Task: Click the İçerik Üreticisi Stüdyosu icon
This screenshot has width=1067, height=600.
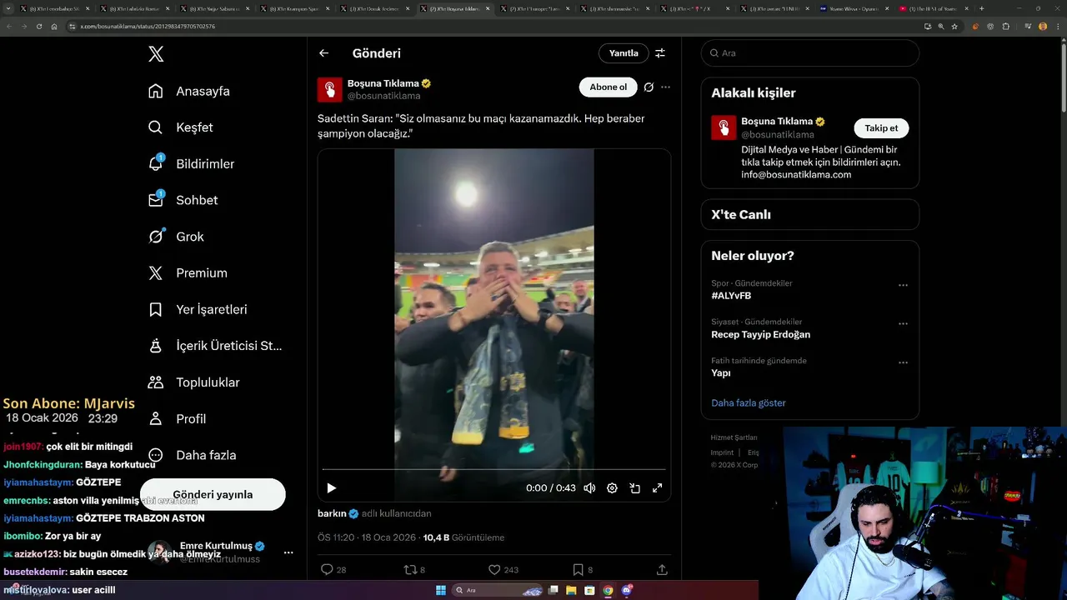Action: (156, 346)
